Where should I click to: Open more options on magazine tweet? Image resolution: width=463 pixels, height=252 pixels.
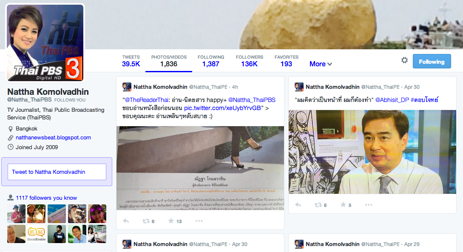pyautogui.click(x=199, y=221)
